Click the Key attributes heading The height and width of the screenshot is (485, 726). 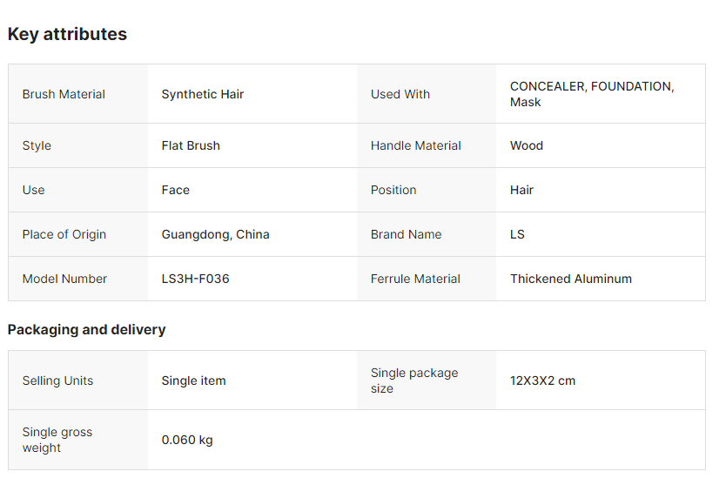(x=67, y=34)
